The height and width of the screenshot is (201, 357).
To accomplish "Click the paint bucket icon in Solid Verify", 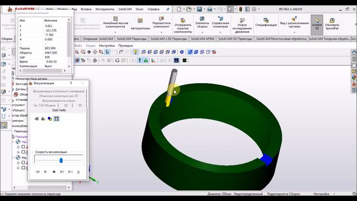I will tap(43, 119).
